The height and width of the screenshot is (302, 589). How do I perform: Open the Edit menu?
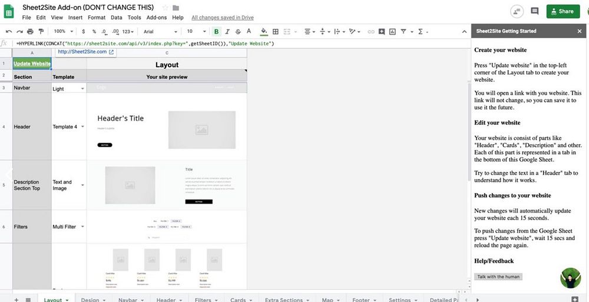[41, 17]
